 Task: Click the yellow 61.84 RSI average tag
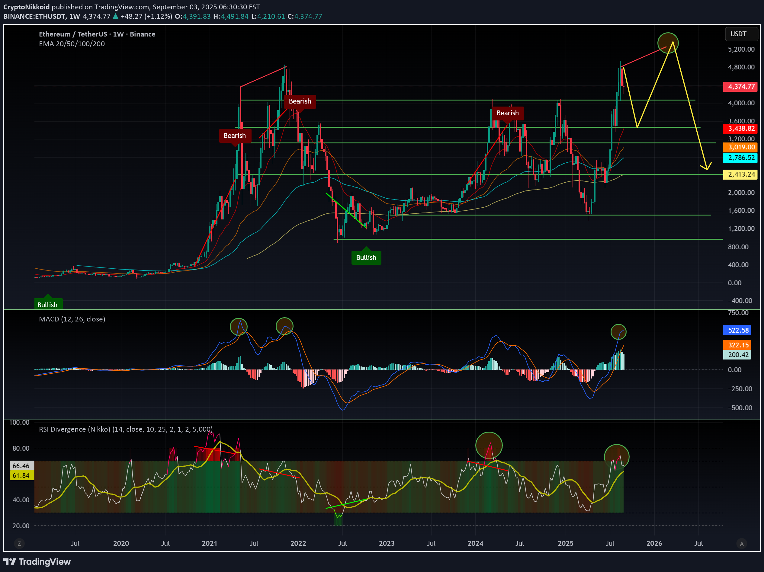point(22,475)
